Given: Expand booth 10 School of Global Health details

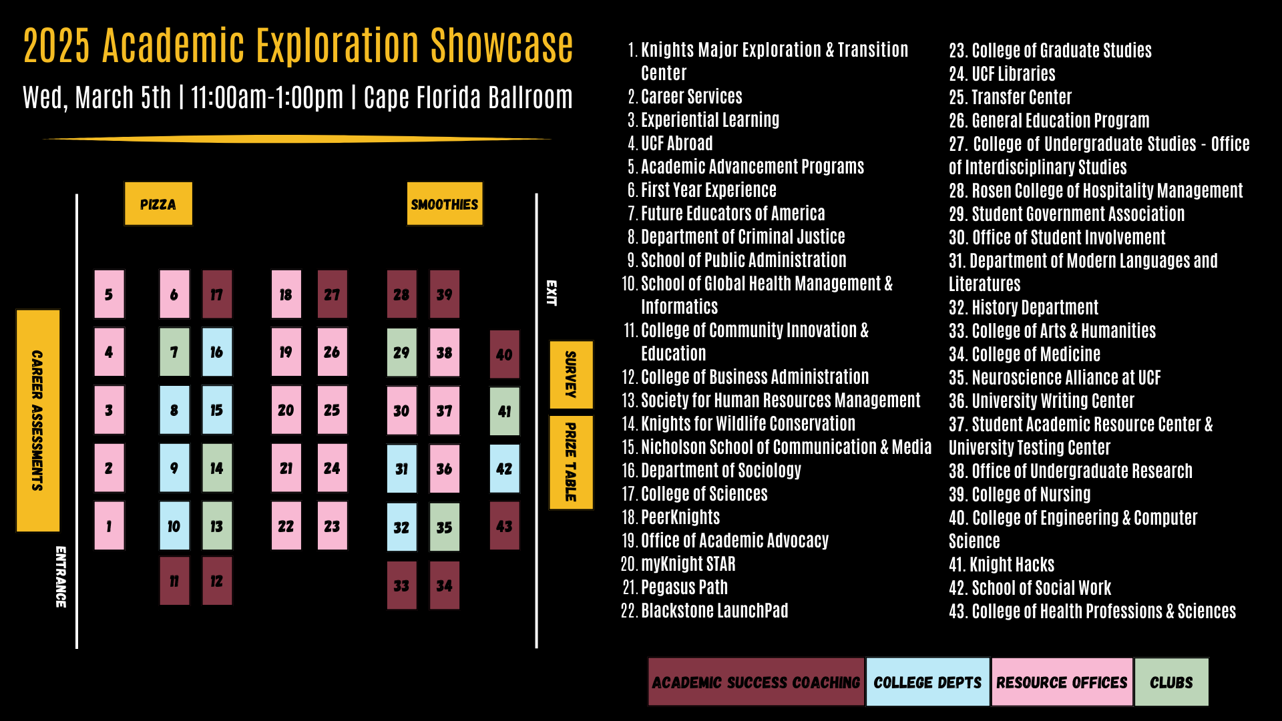Looking at the screenshot, I should click(174, 525).
